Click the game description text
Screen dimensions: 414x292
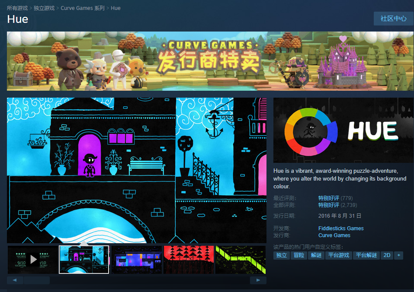point(340,179)
